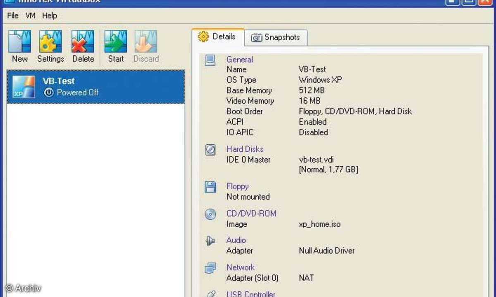Click the Powered Off status text
Image resolution: width=496 pixels, height=297 pixels.
pos(78,92)
